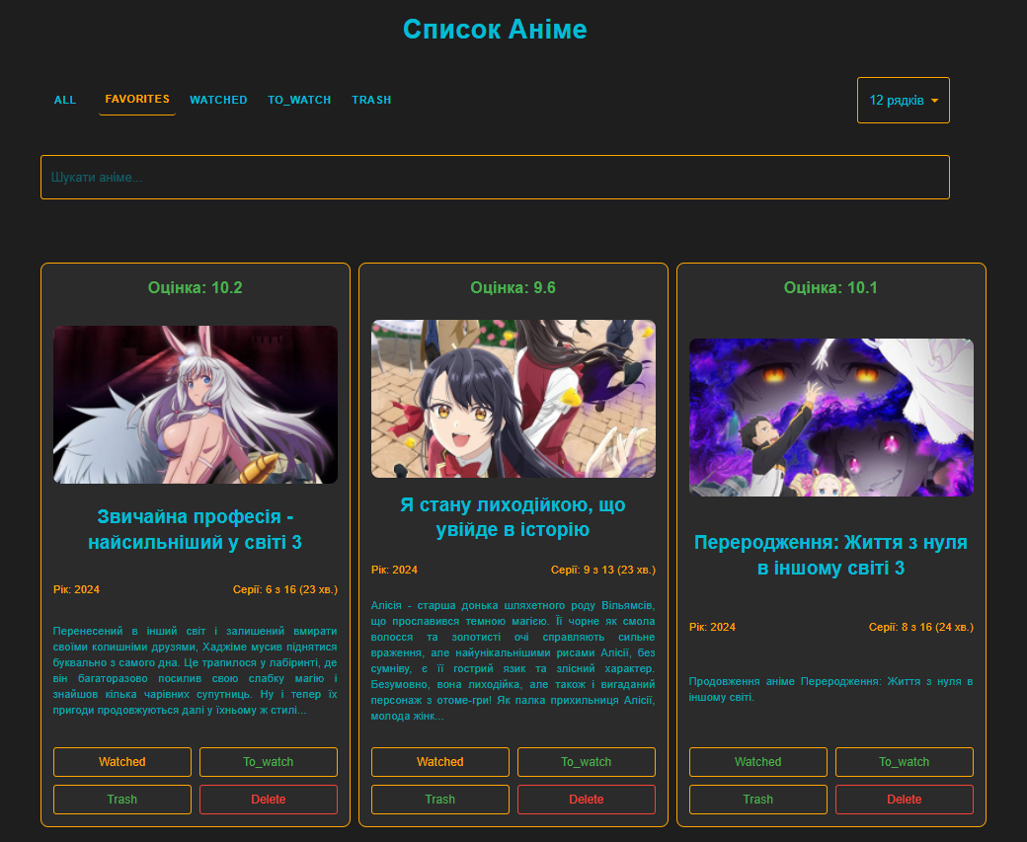The image size is (1027, 842).
Task: Click the rating 'Оцінка: 9.6'
Action: [x=513, y=287]
